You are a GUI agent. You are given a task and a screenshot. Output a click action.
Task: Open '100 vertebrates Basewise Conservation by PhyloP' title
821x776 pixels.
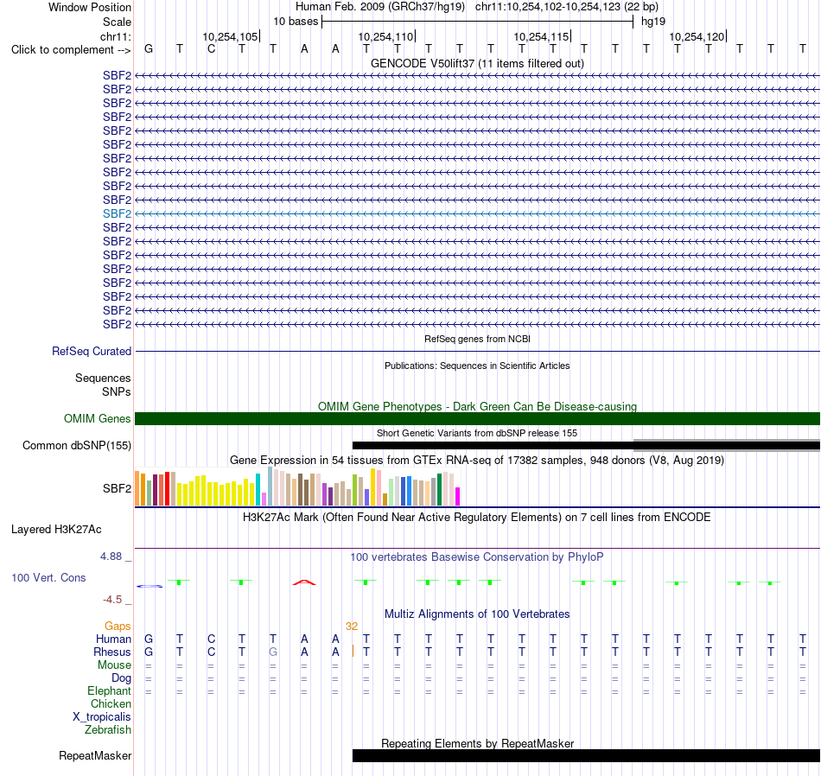coord(477,557)
